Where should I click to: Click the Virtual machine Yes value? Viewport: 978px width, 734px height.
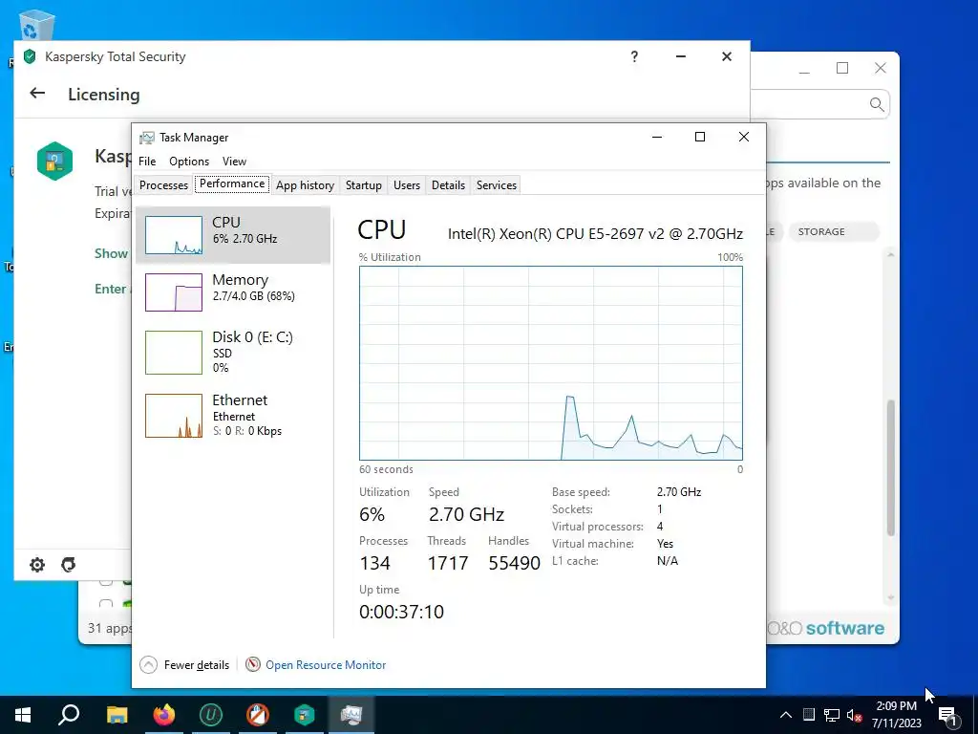(665, 544)
